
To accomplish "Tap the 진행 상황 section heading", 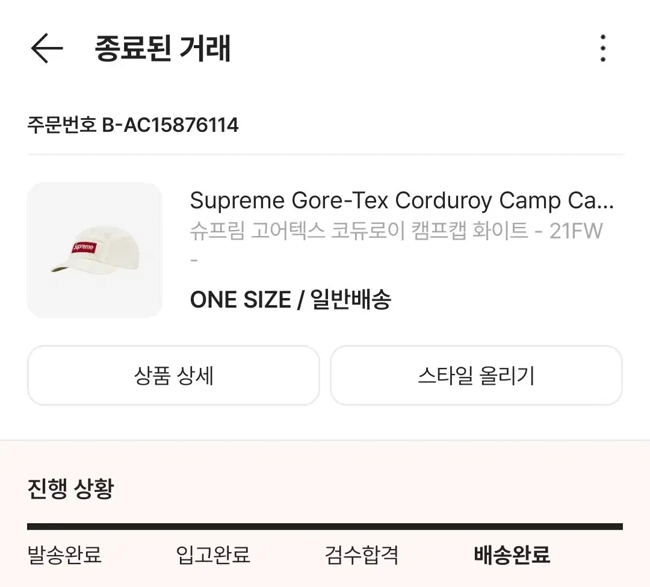I will [70, 489].
